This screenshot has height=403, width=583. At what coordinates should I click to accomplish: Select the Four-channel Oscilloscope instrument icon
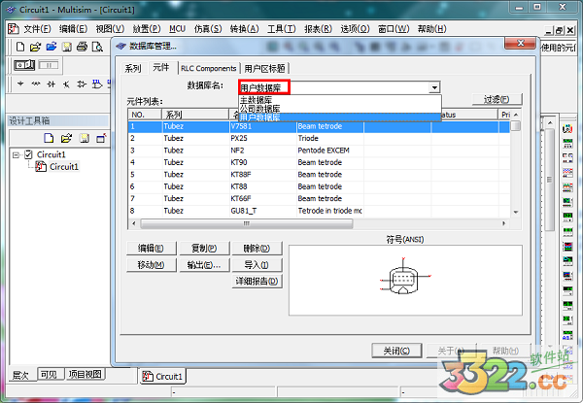pyautogui.click(x=567, y=187)
